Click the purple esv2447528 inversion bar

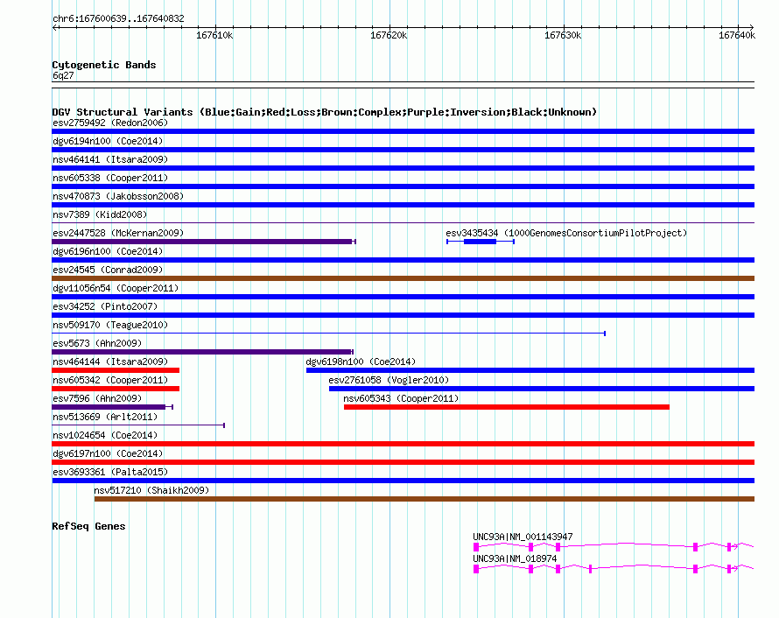[204, 242]
